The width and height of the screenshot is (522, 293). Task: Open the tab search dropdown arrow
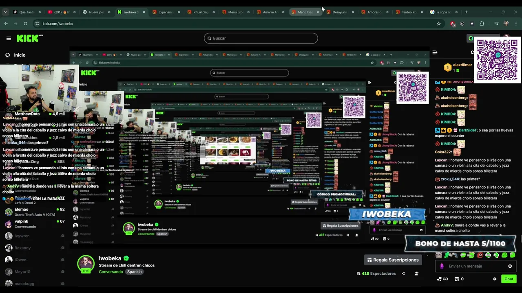pyautogui.click(x=5, y=12)
